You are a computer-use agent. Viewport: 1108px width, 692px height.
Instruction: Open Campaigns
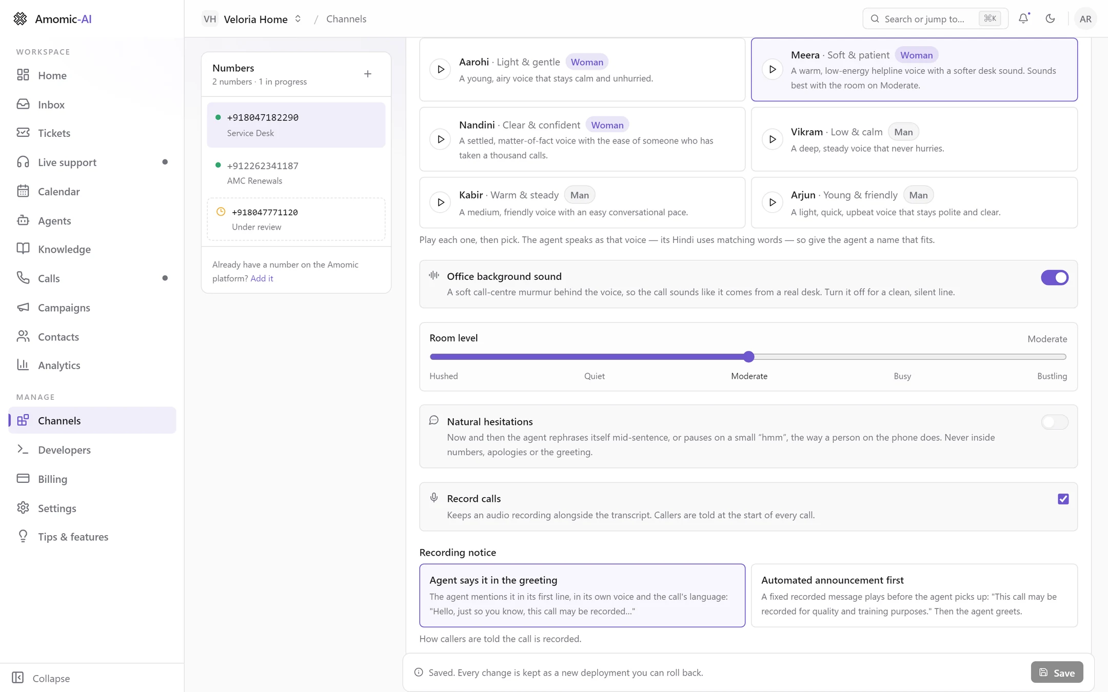click(92, 308)
